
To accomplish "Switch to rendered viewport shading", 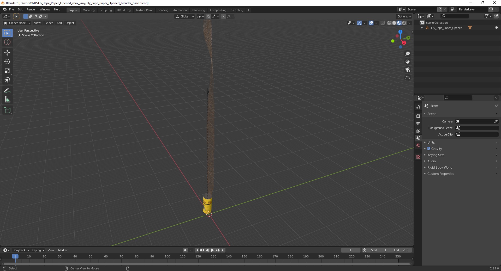I will [404, 23].
